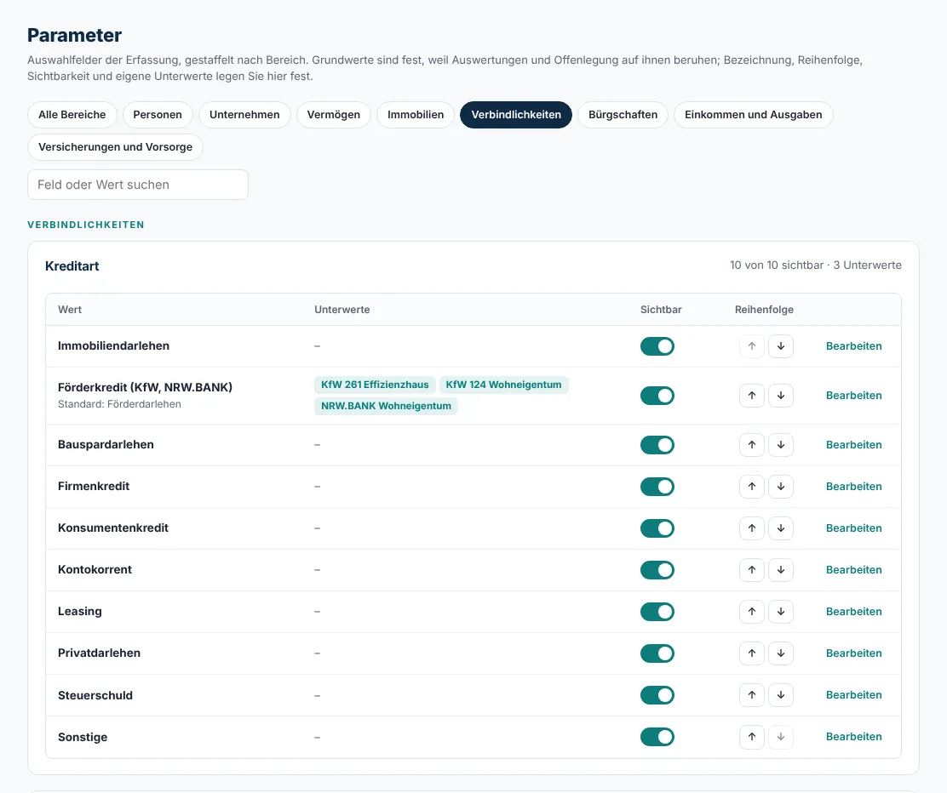This screenshot has width=947, height=793.
Task: Shift Konsumentenkredit down
Action: coord(780,528)
